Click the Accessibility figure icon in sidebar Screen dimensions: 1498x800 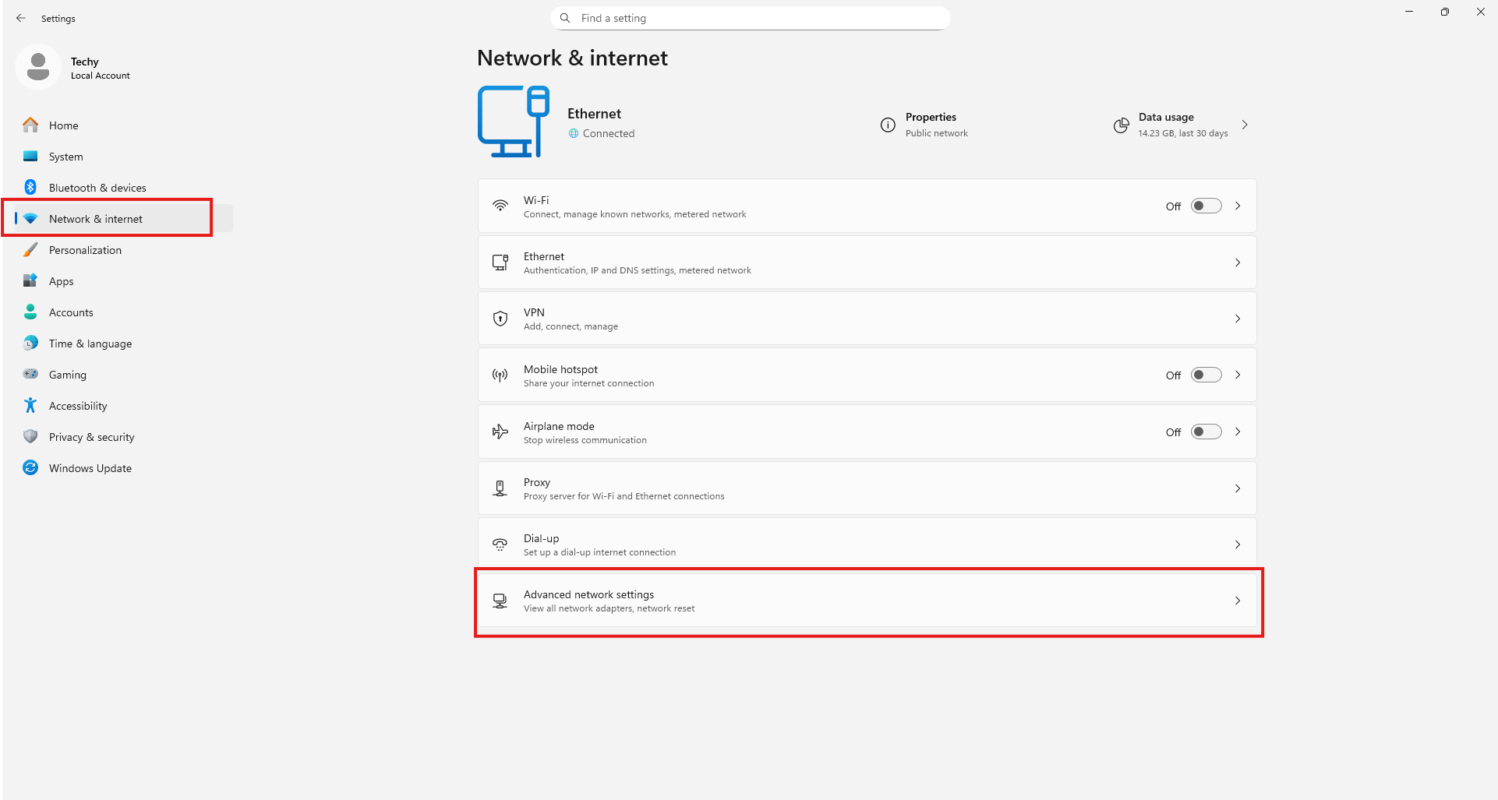(30, 405)
